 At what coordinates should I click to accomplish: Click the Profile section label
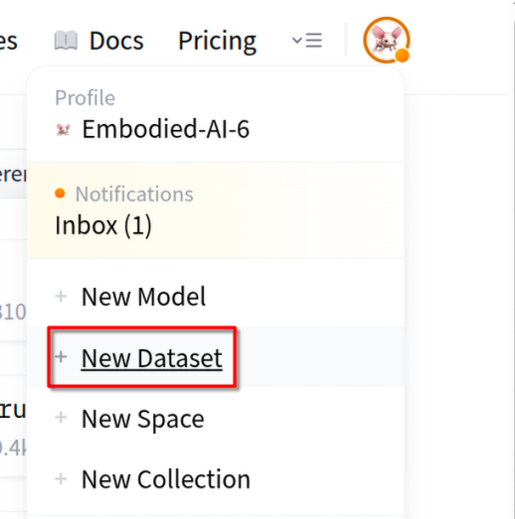pyautogui.click(x=86, y=98)
